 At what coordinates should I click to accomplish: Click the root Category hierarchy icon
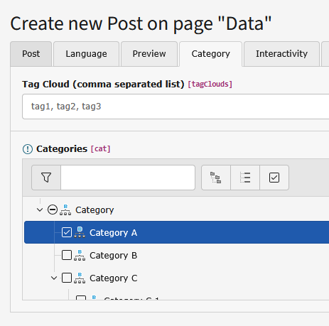point(65,210)
